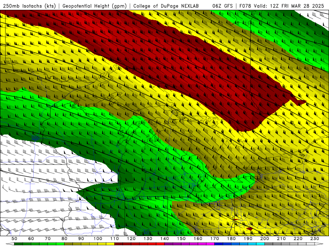Click the legend value 180

(x=231, y=239)
